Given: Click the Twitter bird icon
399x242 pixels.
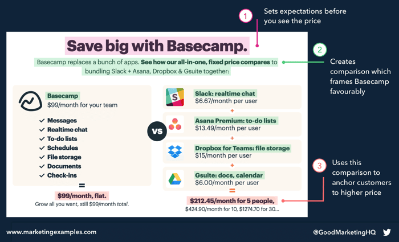Looking at the screenshot, I should (387, 232).
